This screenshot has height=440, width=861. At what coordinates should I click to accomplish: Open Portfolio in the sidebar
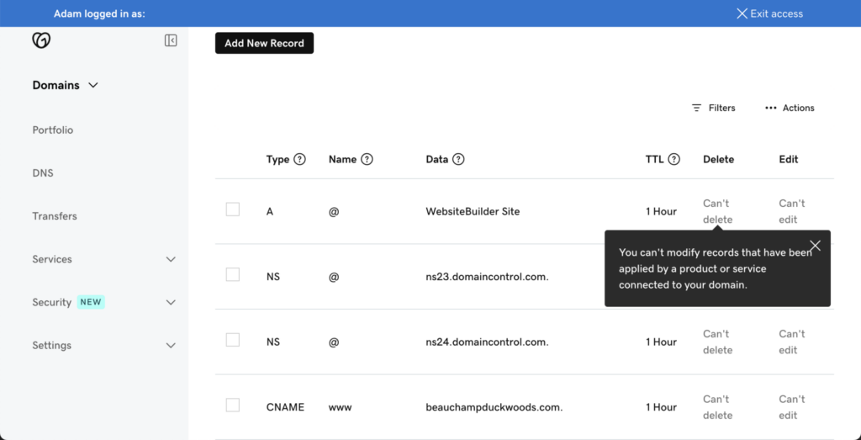tap(53, 130)
